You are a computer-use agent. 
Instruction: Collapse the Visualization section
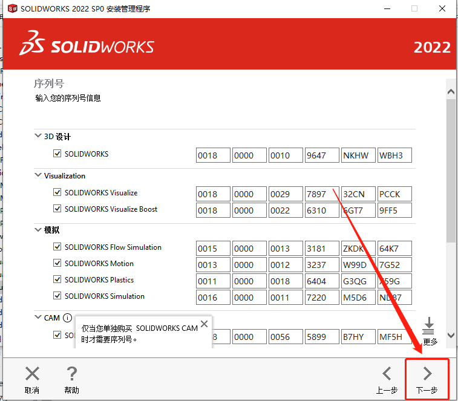[x=38, y=175]
